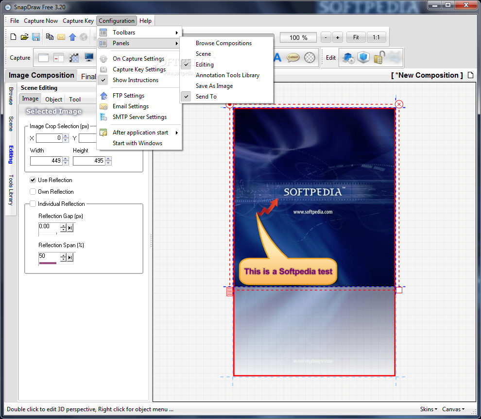This screenshot has height=419, width=481.
Task: Select the checkered circle tool icon
Action: 309,57
